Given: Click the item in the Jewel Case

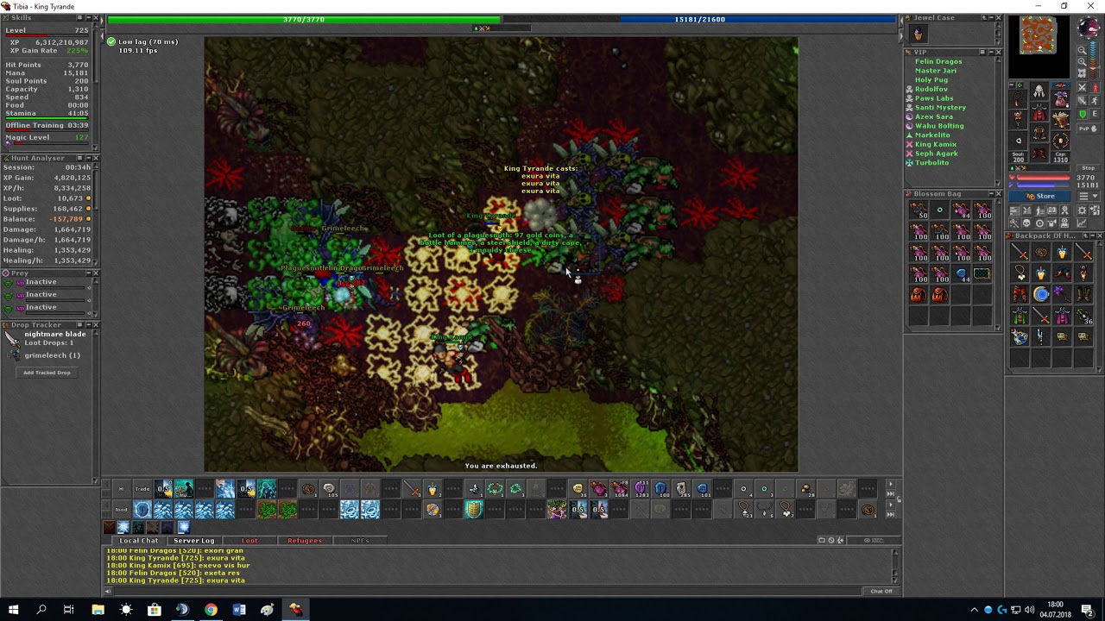Looking at the screenshot, I should [918, 33].
